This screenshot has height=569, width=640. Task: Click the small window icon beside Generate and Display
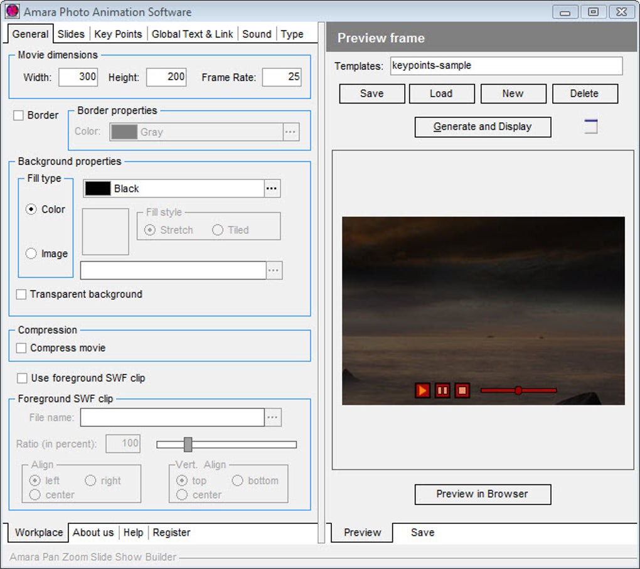pyautogui.click(x=590, y=126)
